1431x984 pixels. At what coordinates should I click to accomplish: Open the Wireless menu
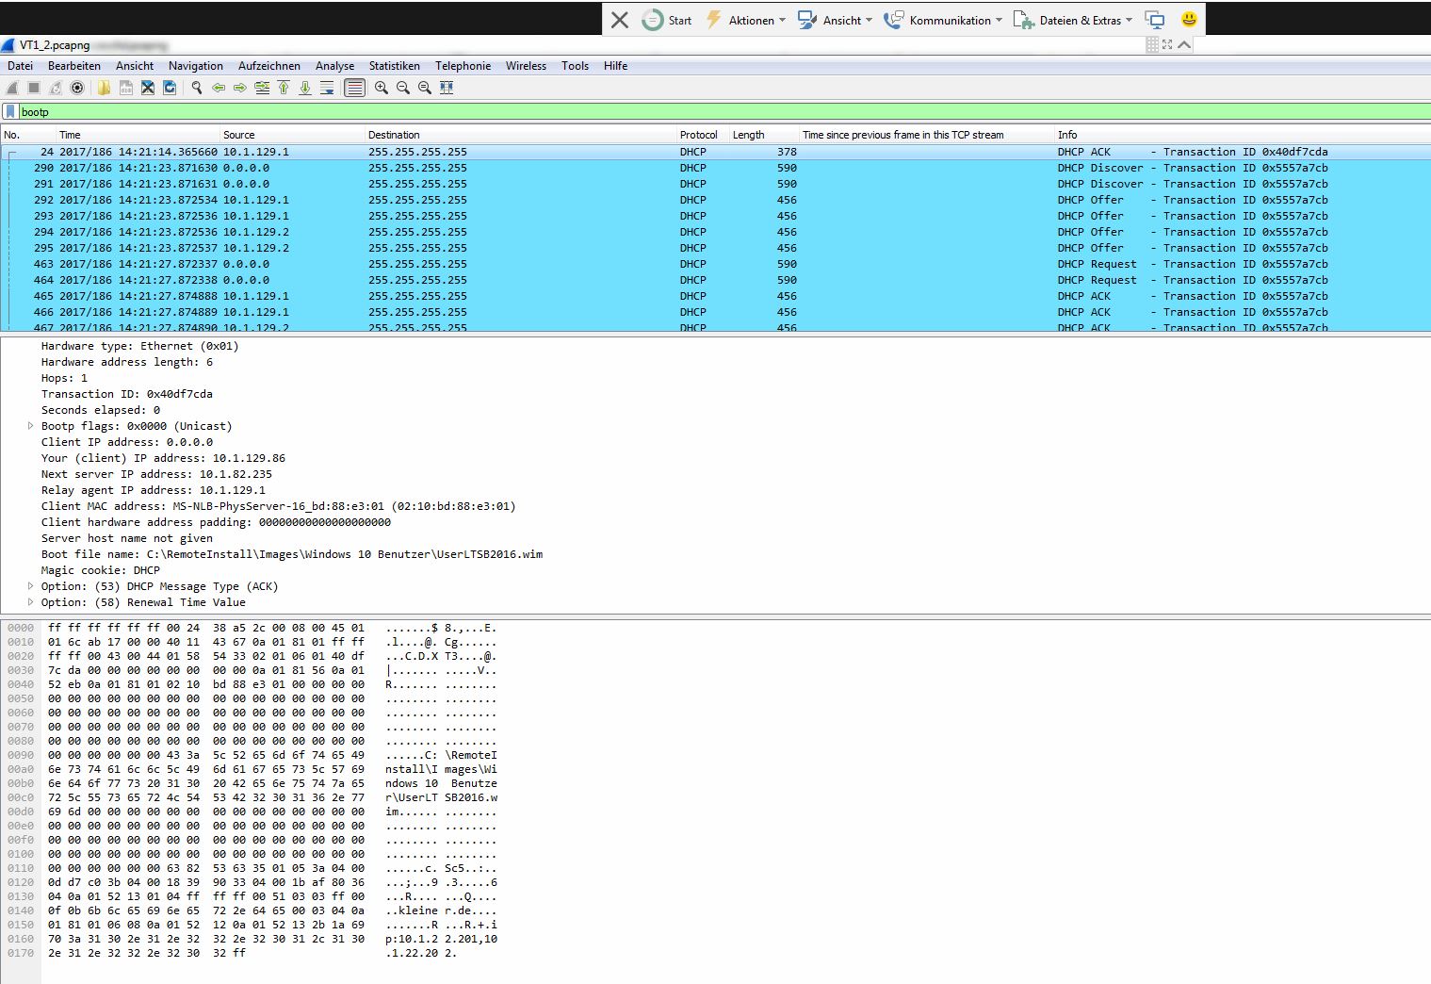pos(526,66)
